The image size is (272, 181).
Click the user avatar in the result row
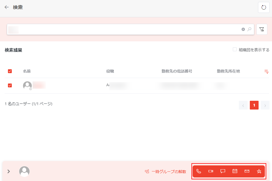click(x=27, y=85)
